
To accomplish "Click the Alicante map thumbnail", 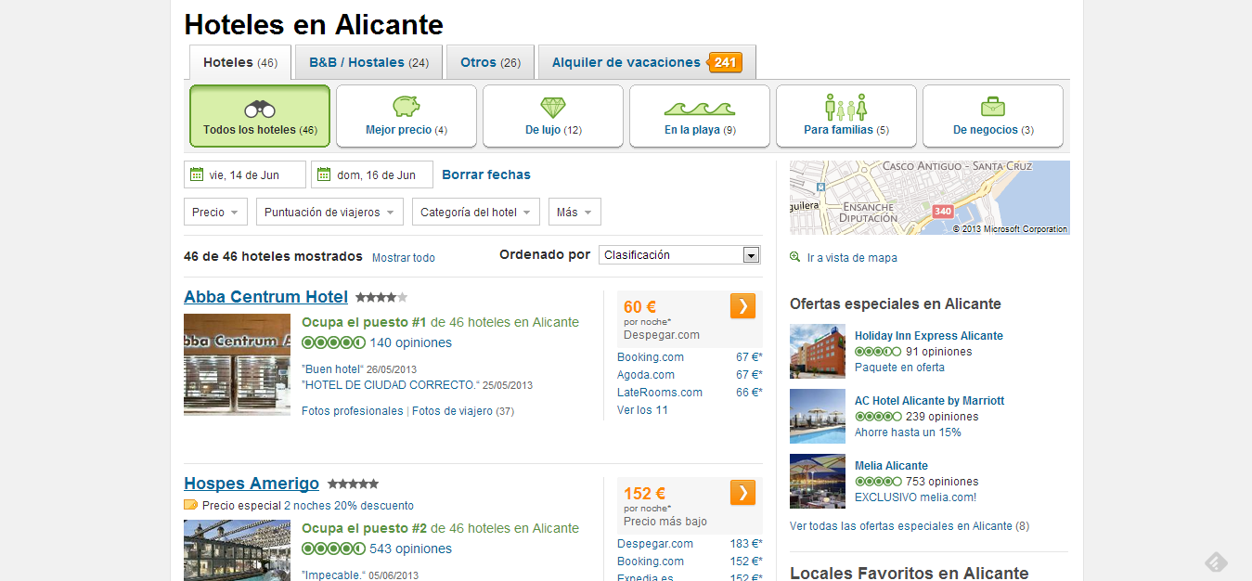I will [x=929, y=198].
